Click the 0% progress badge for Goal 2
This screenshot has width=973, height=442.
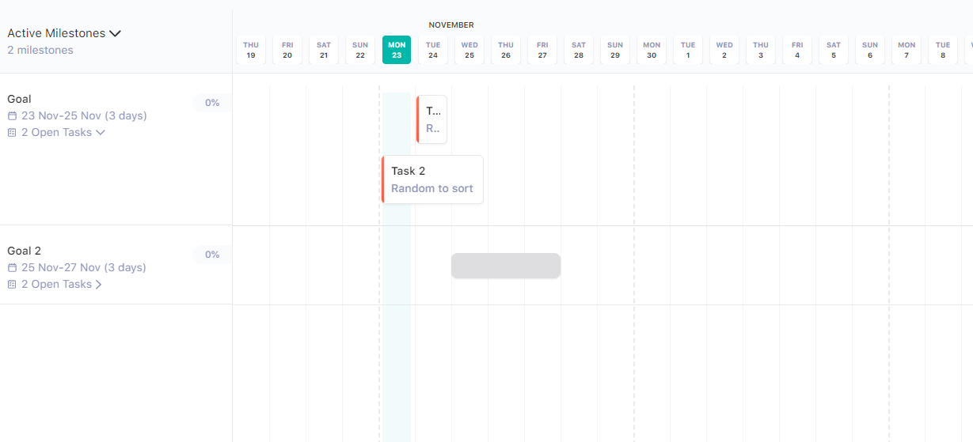click(212, 255)
